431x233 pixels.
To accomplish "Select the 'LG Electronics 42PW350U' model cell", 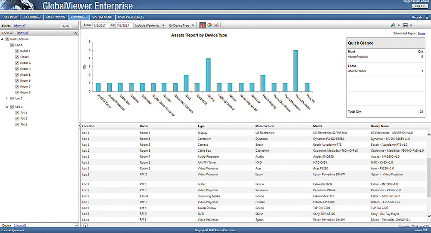I will coord(330,133).
